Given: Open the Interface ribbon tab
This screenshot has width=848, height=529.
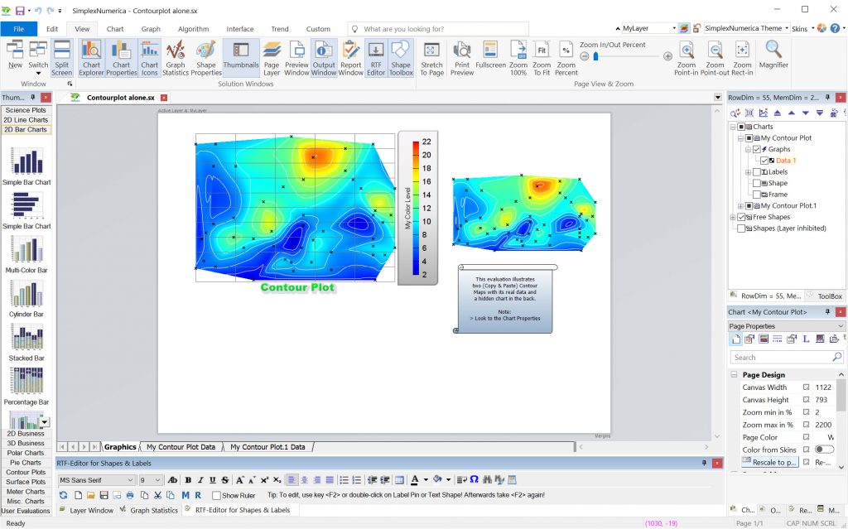Looking at the screenshot, I should point(239,29).
